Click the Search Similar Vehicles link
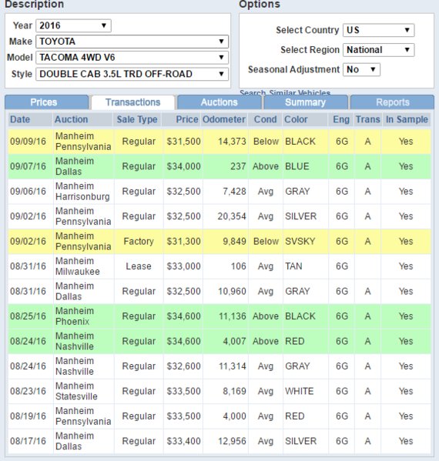 pos(285,92)
